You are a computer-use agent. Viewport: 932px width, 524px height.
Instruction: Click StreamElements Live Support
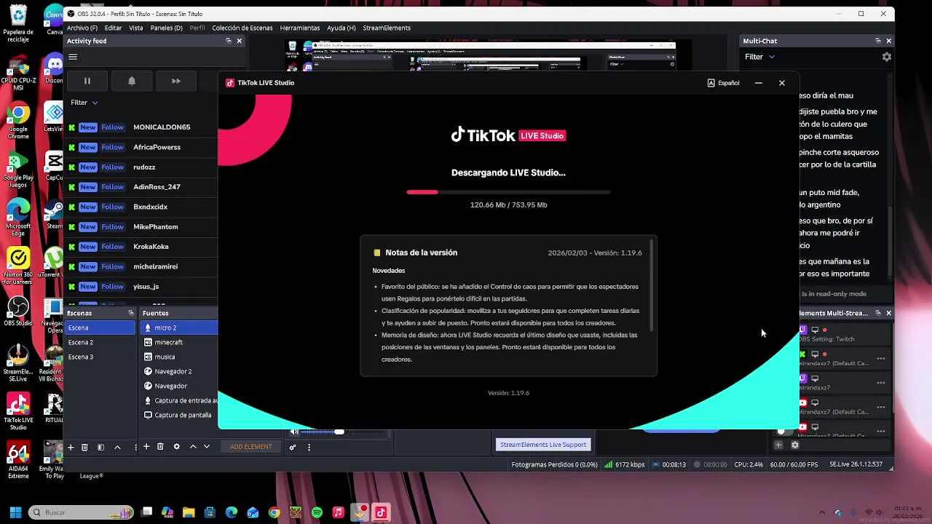tap(543, 445)
